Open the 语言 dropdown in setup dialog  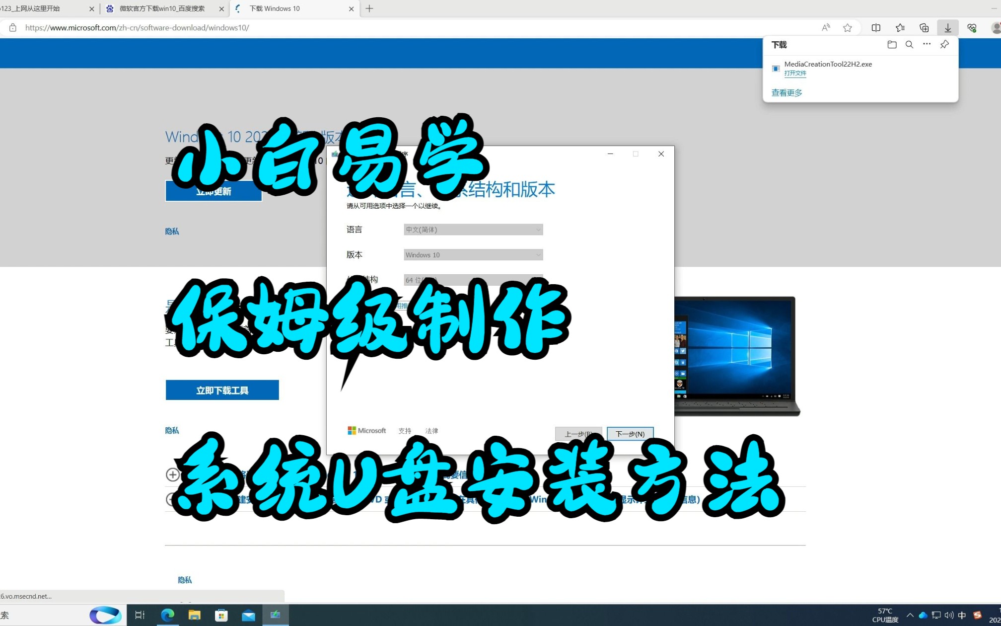coord(473,230)
